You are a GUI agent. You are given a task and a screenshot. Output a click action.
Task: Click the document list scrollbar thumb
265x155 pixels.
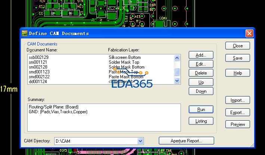click(177, 72)
